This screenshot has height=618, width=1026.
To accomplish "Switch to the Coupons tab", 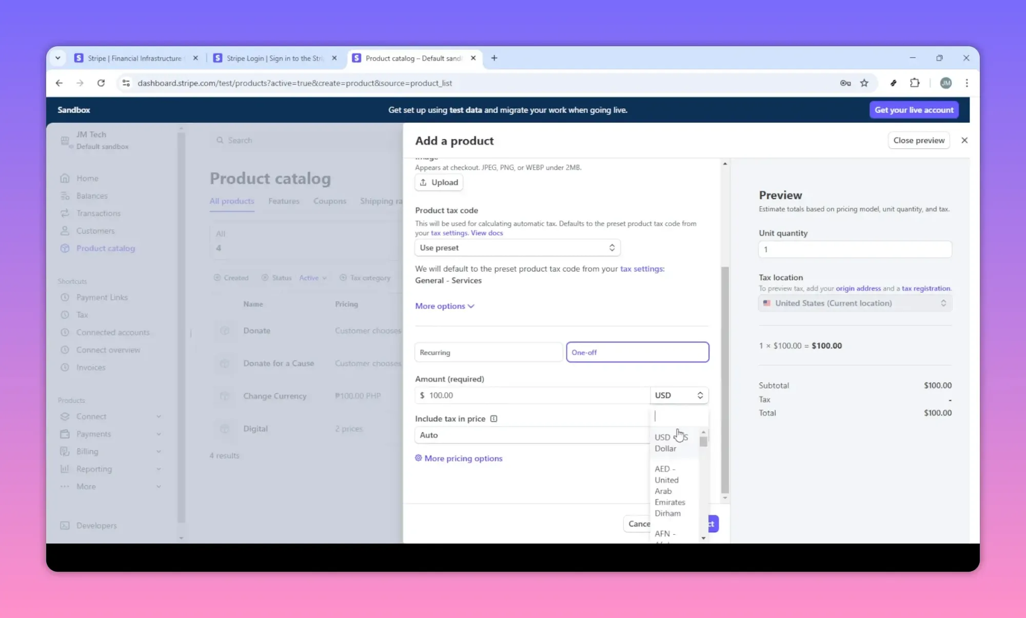I will point(330,201).
